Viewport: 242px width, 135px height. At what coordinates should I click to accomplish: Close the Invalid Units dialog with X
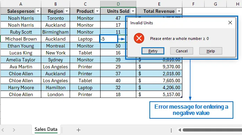coord(230,23)
